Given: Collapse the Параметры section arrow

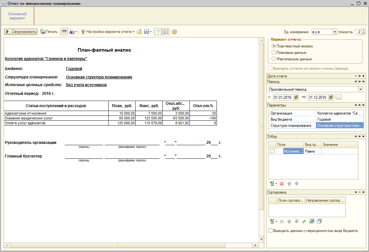Looking at the screenshot, I should click(364, 105).
